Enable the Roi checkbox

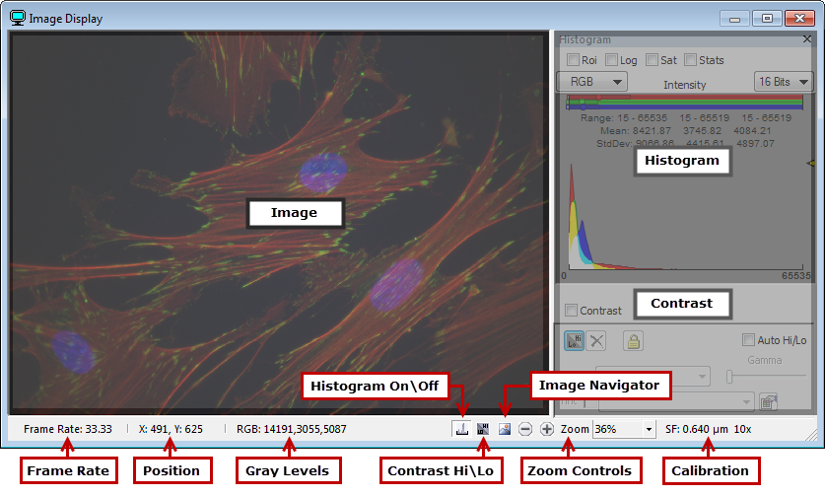point(573,60)
